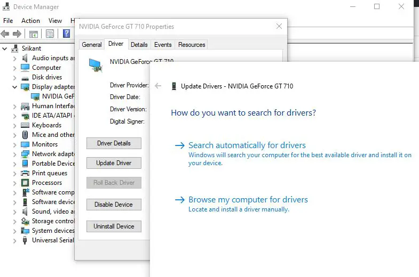Click the Print queues printer icon

tap(25, 173)
